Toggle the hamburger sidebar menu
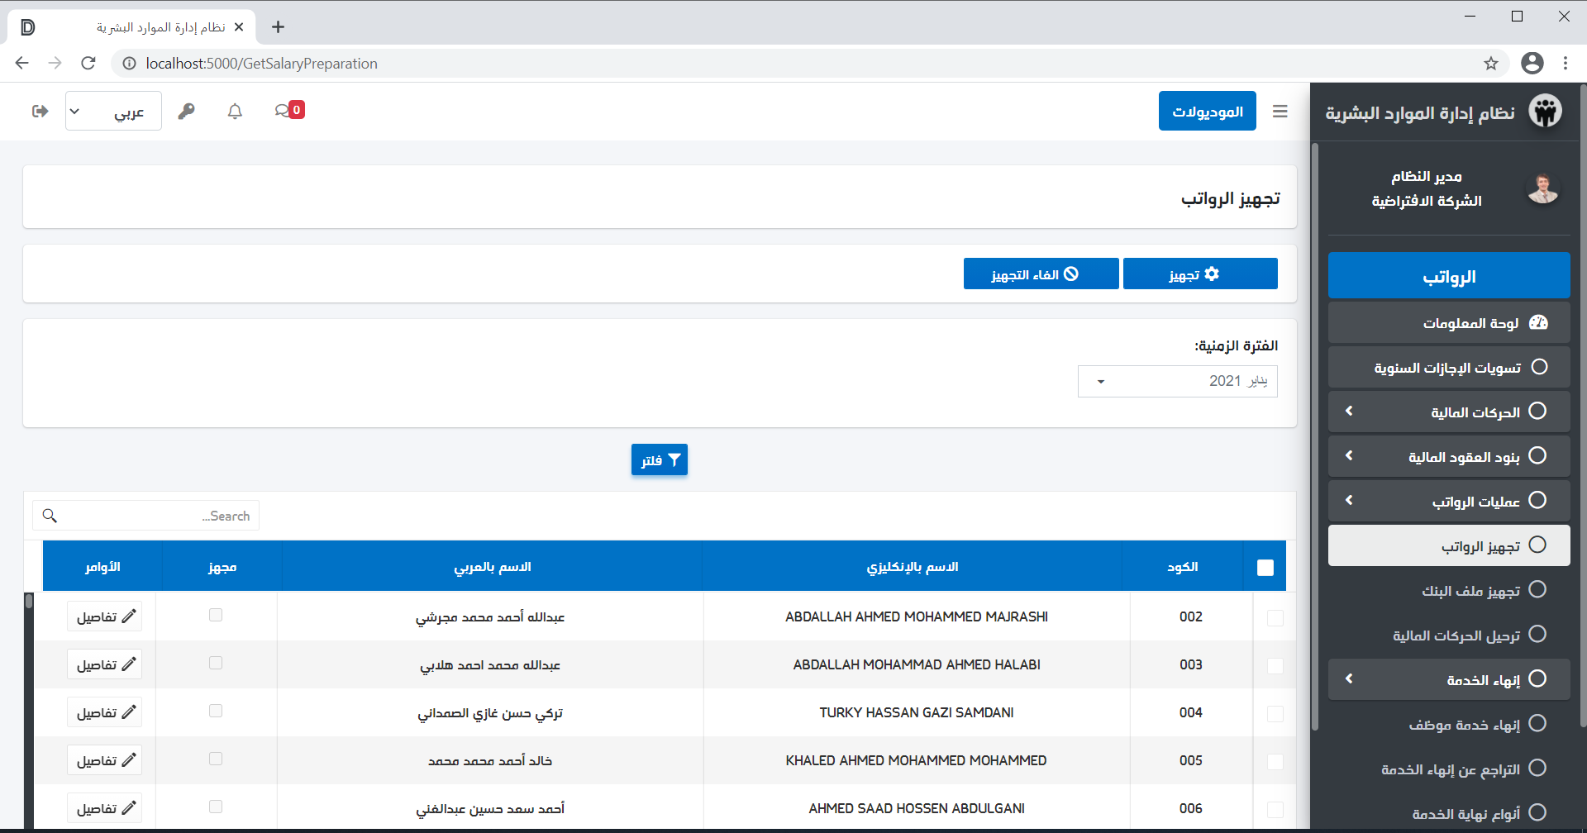The image size is (1587, 833). [x=1280, y=112]
